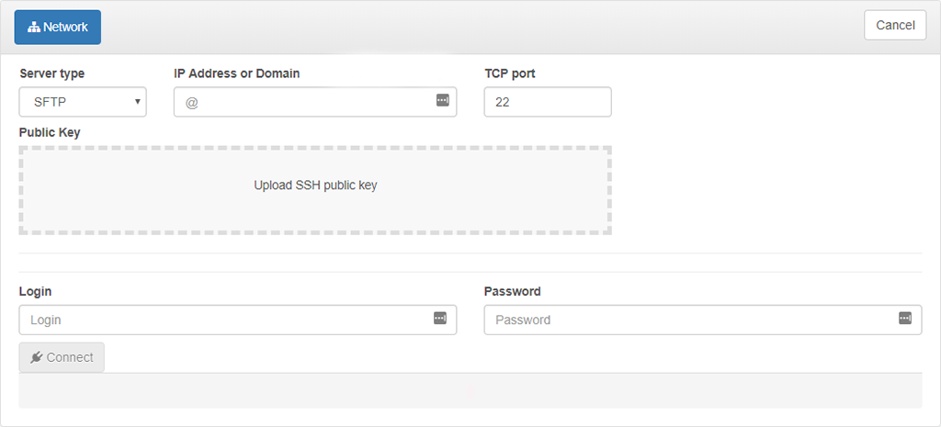
Task: Click the sitemap icon on the Network button
Action: click(34, 28)
